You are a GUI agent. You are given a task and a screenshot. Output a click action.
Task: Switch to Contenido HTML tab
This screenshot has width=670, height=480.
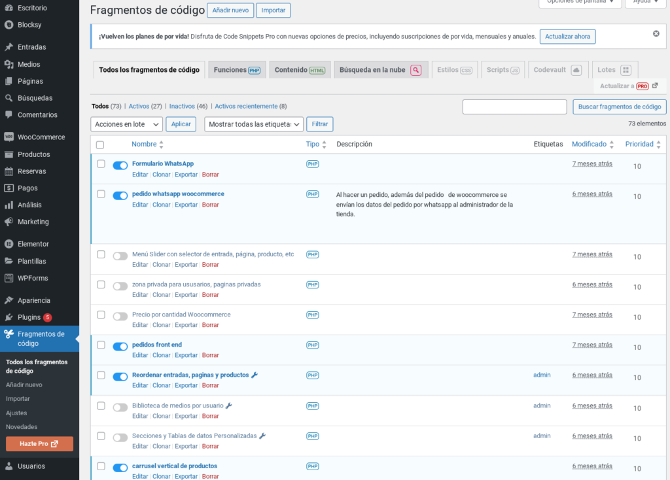(x=300, y=69)
